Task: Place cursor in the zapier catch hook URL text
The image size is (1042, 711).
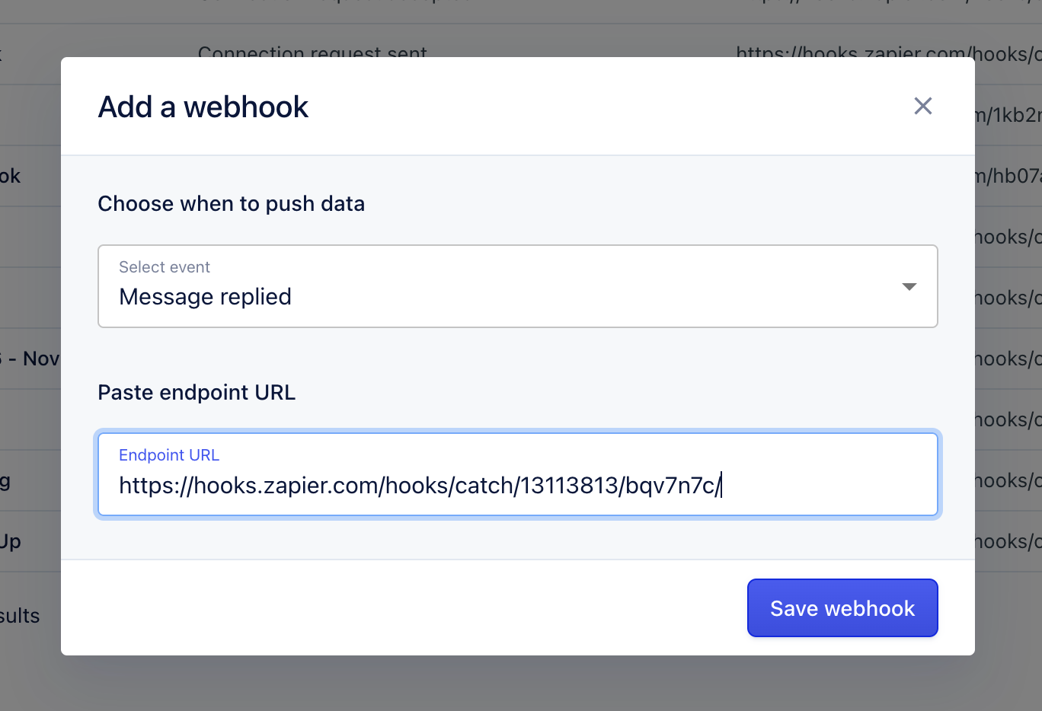Action: coord(420,486)
